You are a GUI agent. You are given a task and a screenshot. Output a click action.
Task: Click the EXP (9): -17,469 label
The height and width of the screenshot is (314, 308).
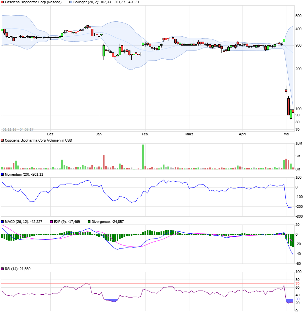pyautogui.click(x=67, y=222)
